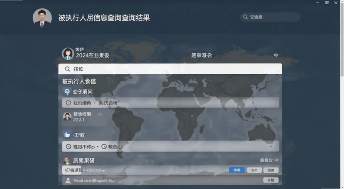
Task: Select the 系统 label in the first clock row
Action: point(108,103)
